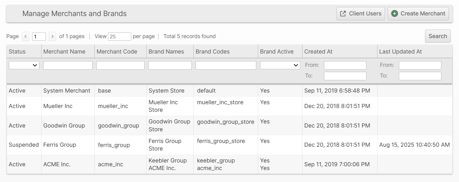Click the Brand Codes filter input

(x=226, y=65)
